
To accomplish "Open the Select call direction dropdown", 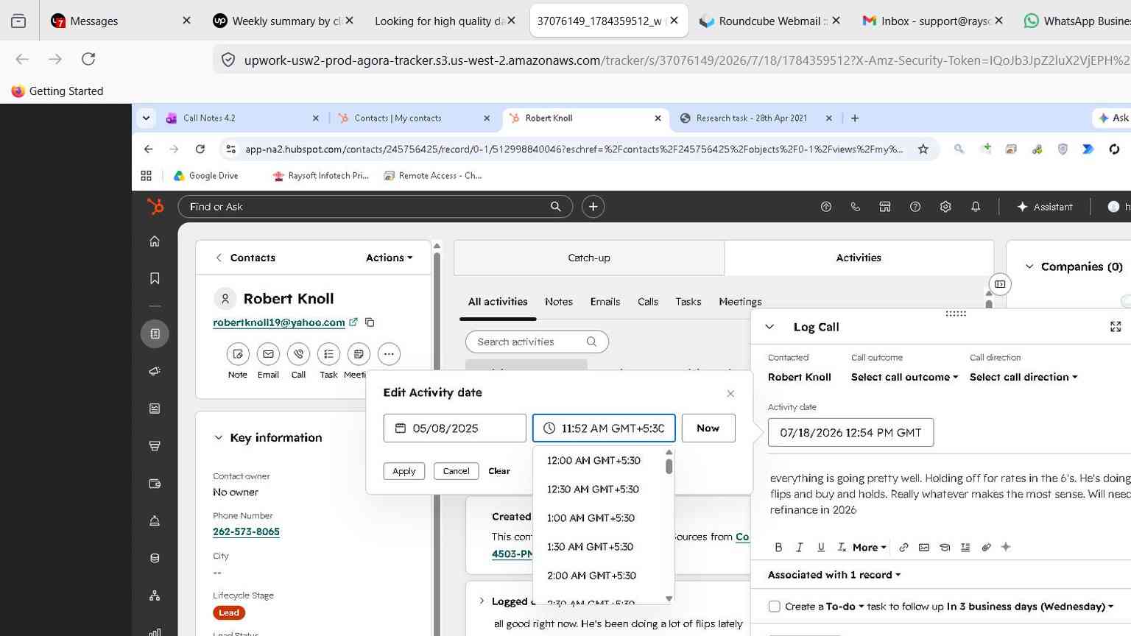I will [x=1023, y=377].
